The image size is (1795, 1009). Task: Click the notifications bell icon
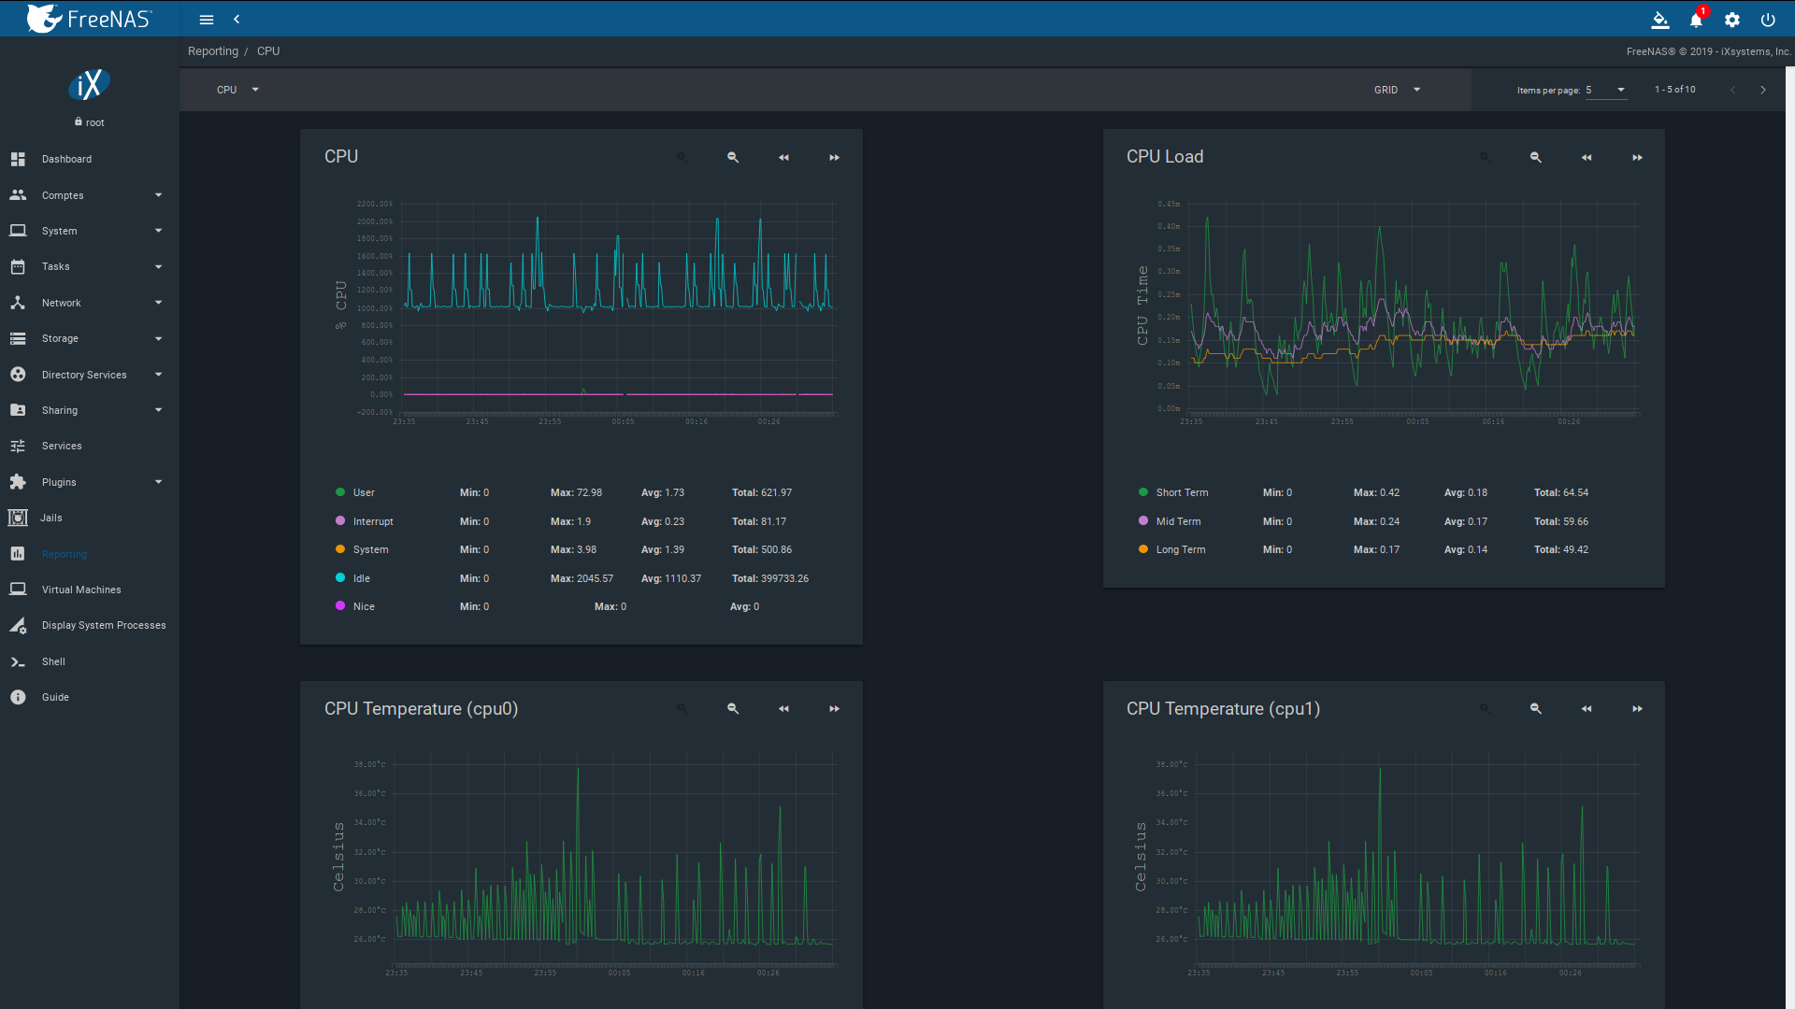1696,20
